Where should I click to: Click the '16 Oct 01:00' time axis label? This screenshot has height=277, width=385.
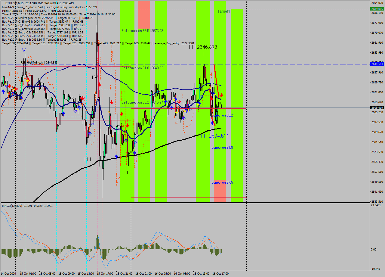click(x=143, y=274)
